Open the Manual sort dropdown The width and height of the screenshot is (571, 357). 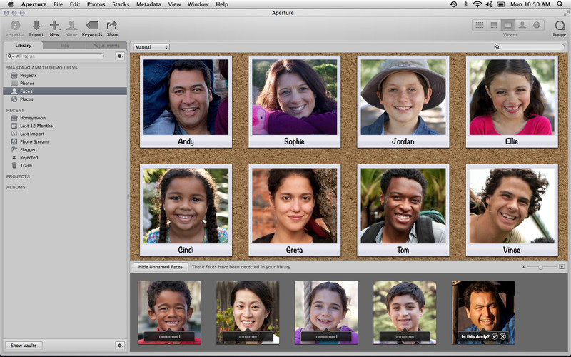(x=151, y=47)
